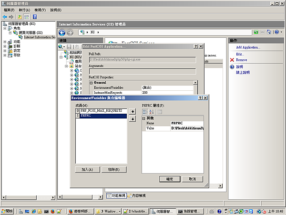Click the help icon in Server Manager toolbar

tap(35, 17)
